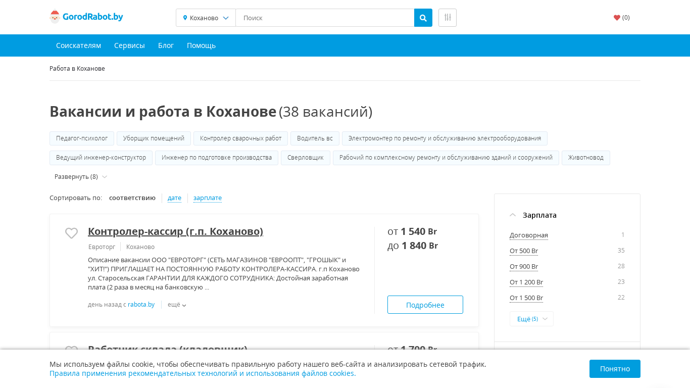The width and height of the screenshot is (690, 388).
Task: Click the Евроторг company name
Action: (x=102, y=247)
